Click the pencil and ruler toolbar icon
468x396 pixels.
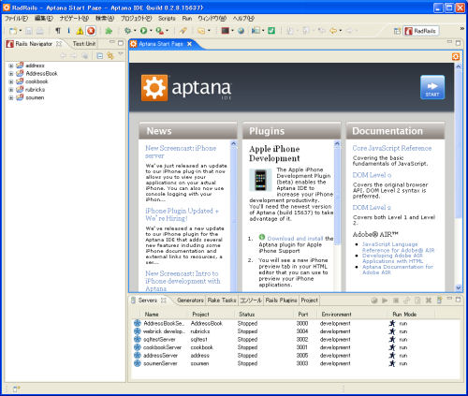tap(183, 31)
